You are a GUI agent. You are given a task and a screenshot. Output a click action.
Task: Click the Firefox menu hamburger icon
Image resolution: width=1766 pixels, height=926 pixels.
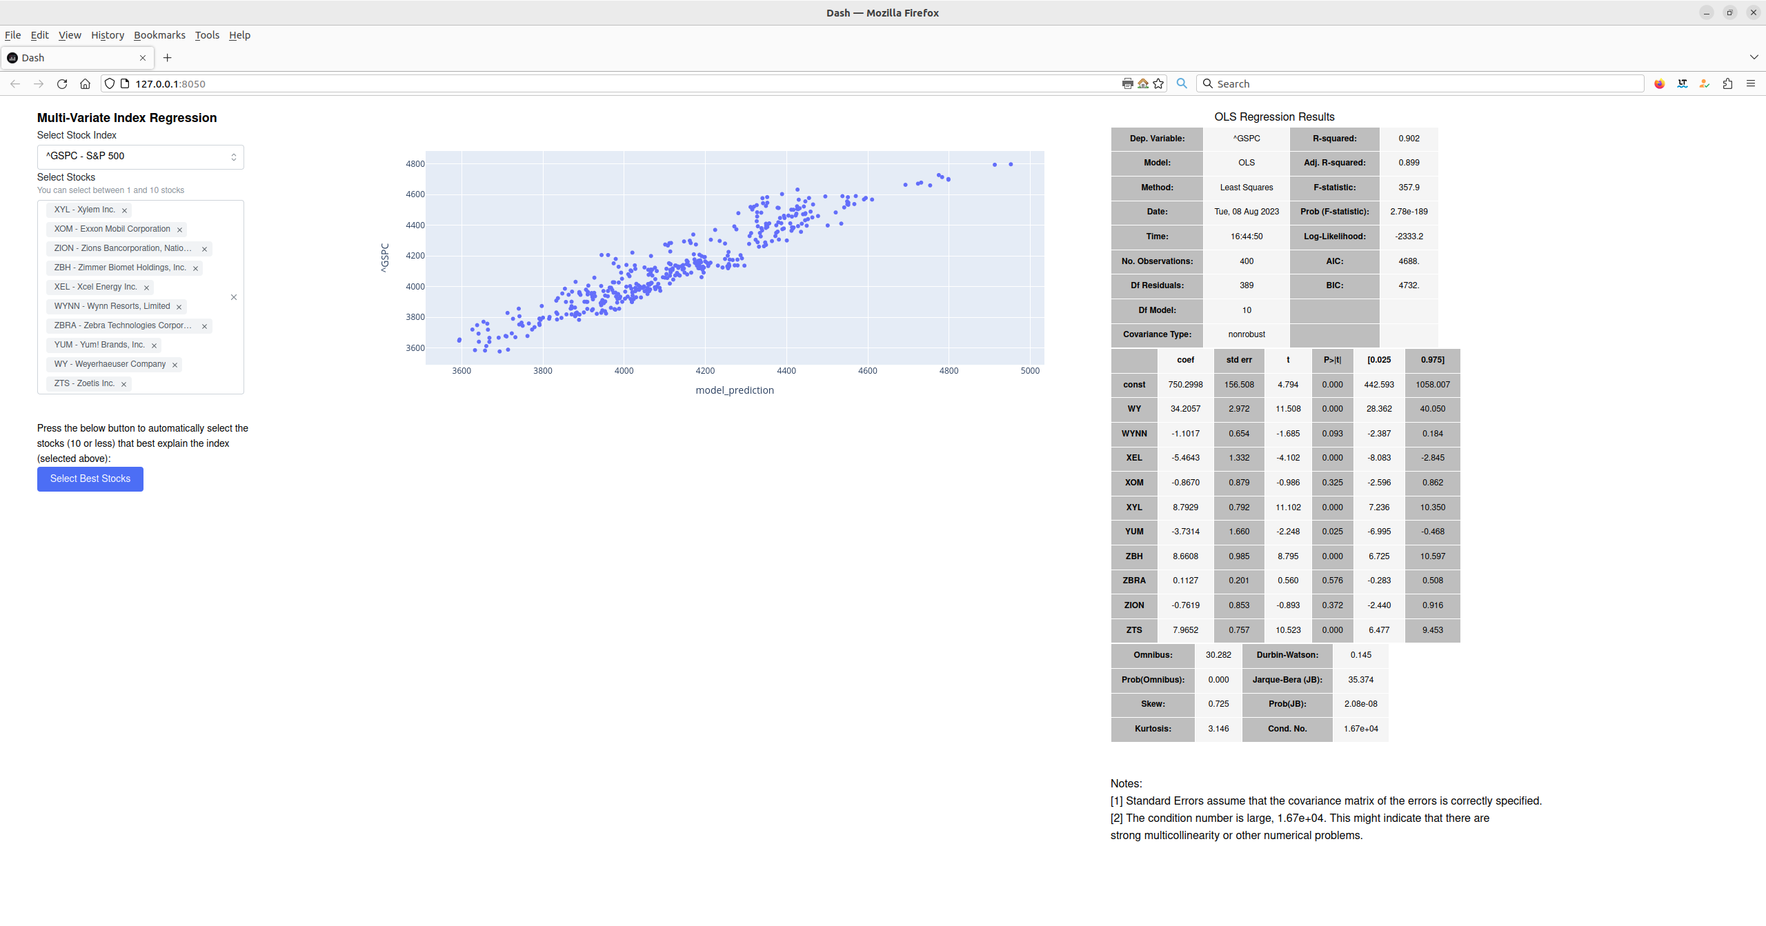point(1751,83)
